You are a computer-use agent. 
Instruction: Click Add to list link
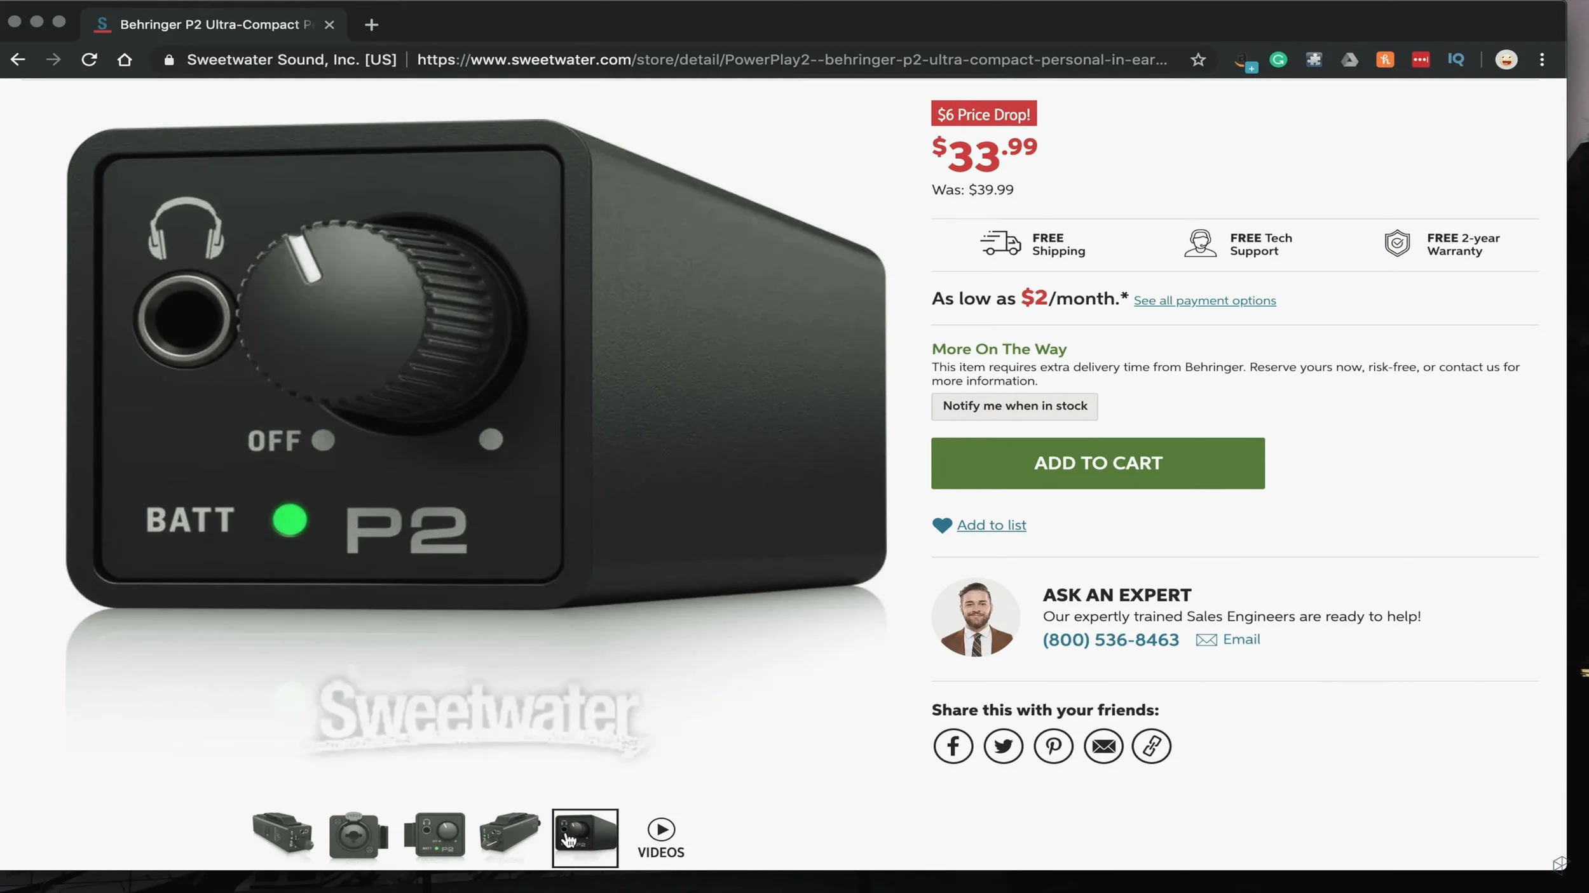pyautogui.click(x=992, y=525)
